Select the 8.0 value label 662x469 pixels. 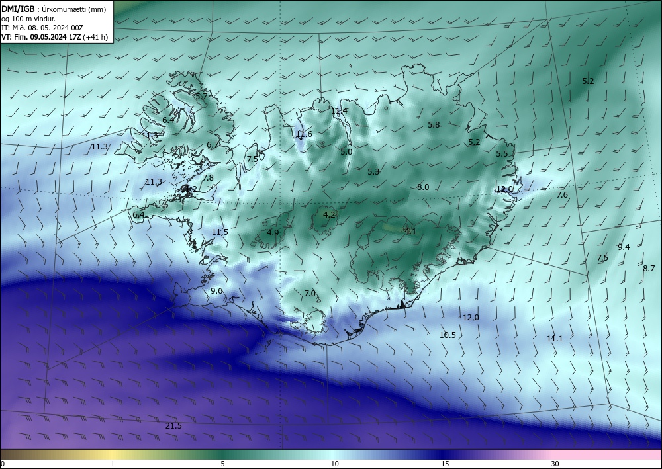[423, 187]
